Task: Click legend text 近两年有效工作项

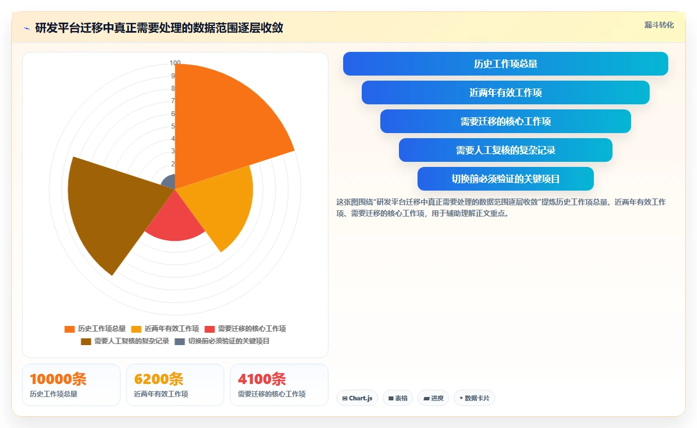Action: 172,329
